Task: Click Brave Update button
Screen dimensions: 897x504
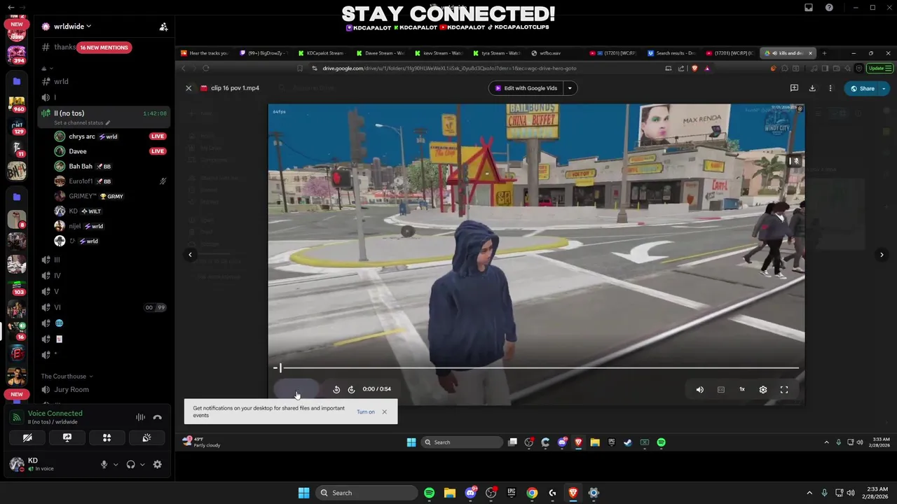Action: tap(879, 69)
